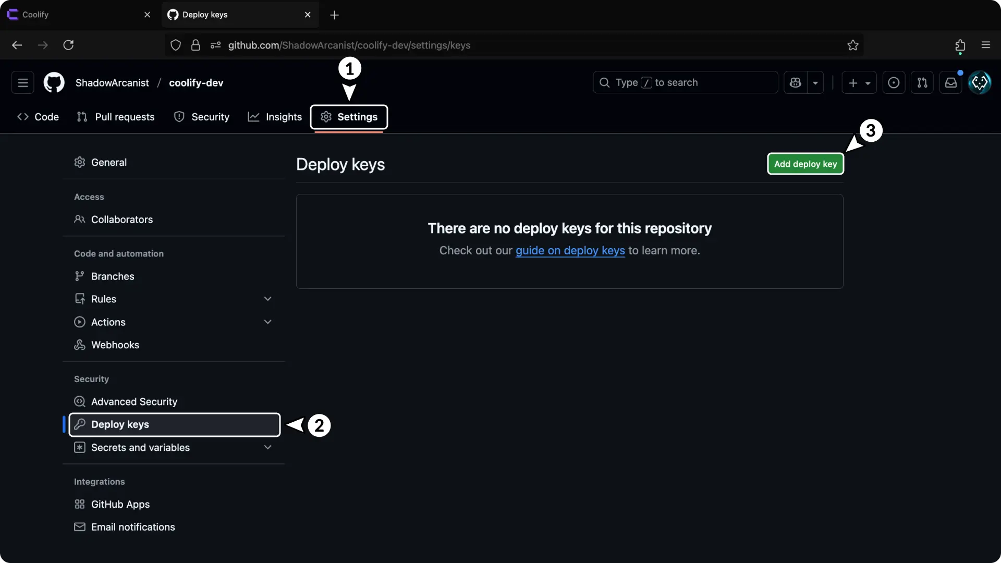The width and height of the screenshot is (1001, 563).
Task: Open Copilot dropdown arrow
Action: click(x=815, y=83)
